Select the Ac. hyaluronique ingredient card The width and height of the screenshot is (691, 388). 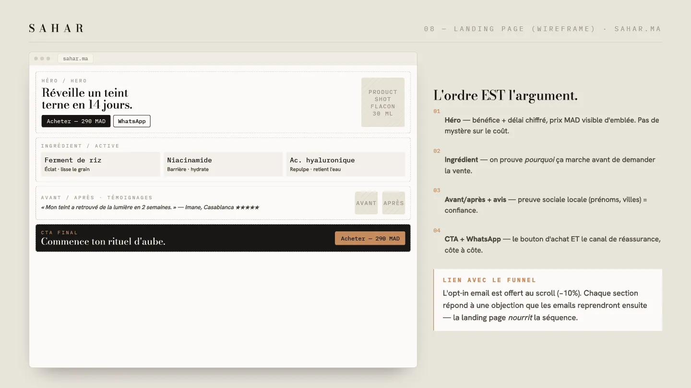(346, 164)
